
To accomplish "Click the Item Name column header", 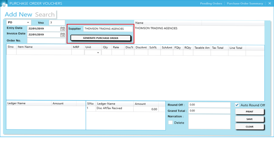I will point(44,47).
